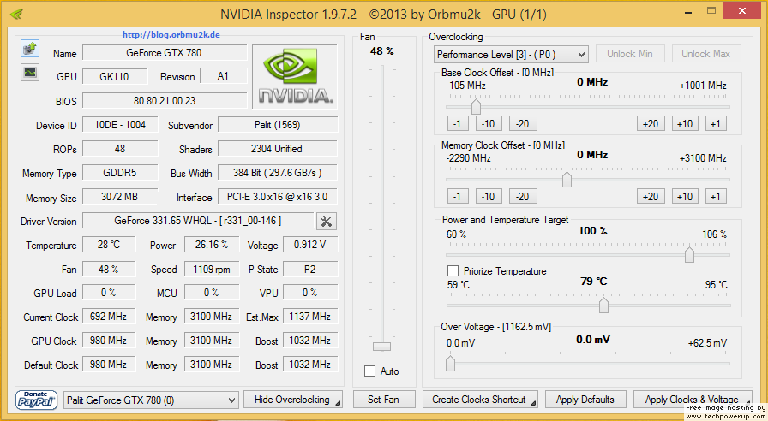Viewport: 768px width, 421px height.
Task: Decrease memory clock offset by 1 MHz
Action: (x=458, y=197)
